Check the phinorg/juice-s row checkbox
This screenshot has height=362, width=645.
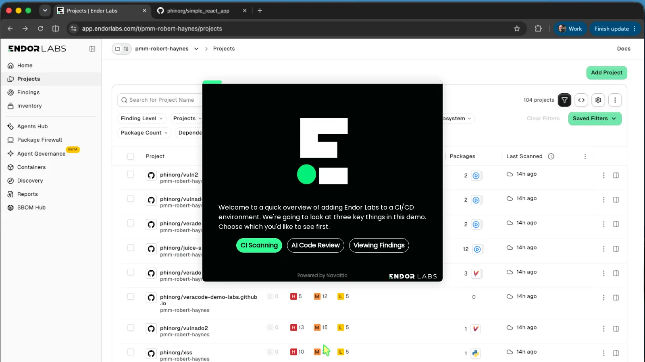click(131, 248)
